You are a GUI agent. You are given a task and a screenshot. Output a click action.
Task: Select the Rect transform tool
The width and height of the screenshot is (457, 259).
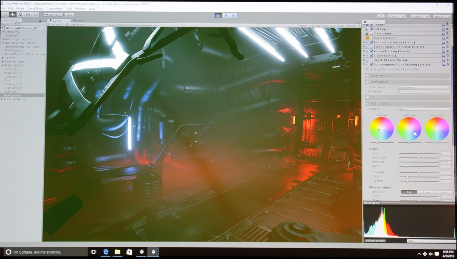coord(36,14)
